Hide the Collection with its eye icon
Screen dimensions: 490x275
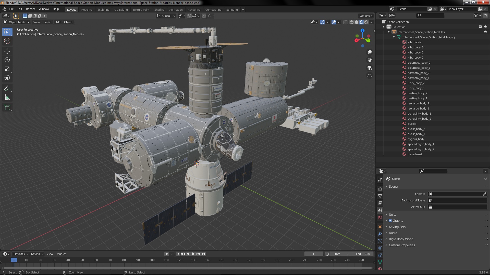pyautogui.click(x=485, y=27)
